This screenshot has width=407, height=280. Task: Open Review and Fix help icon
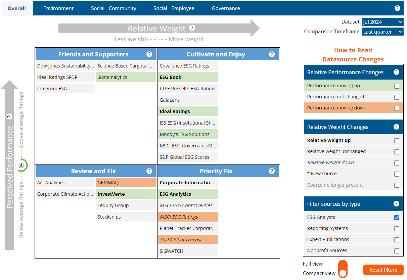pos(149,171)
